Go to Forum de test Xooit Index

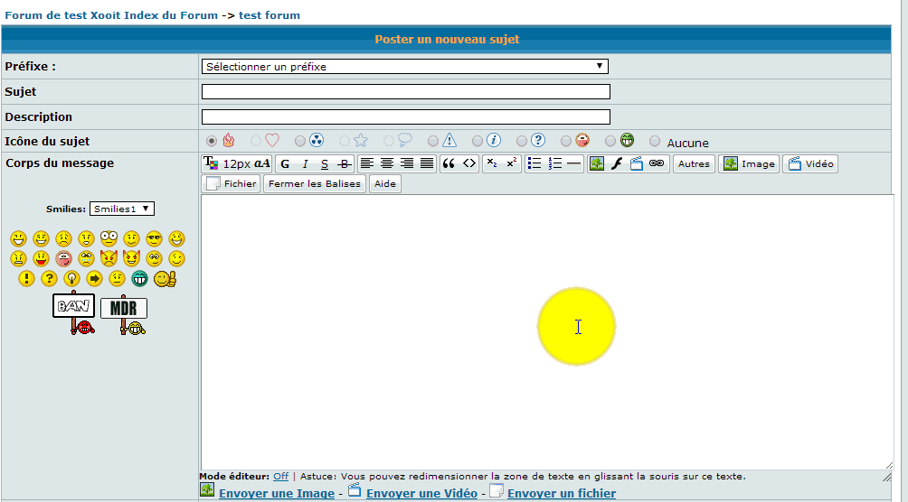[111, 15]
